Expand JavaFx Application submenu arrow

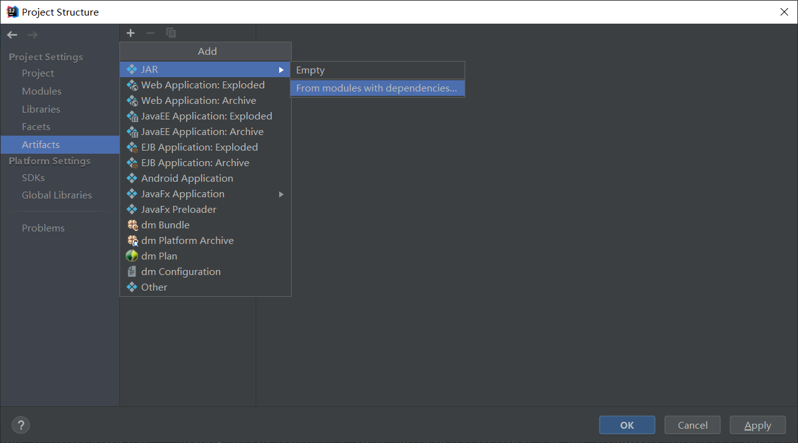(x=281, y=194)
